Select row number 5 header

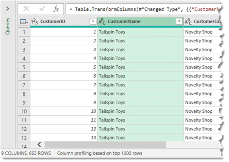24,67
